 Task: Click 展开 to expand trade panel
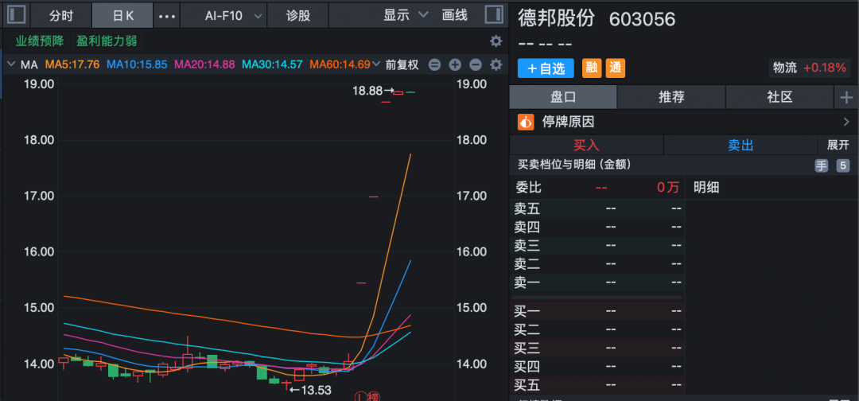838,145
